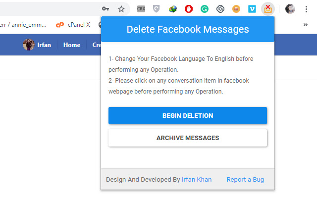The height and width of the screenshot is (198, 317).
Task: Click the red stop-hand ad blocker icon
Action: 189,9
